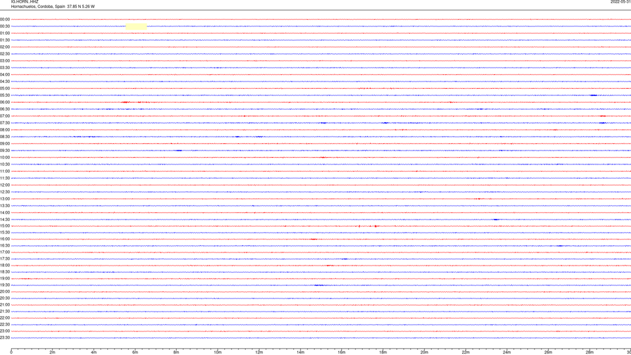The image size is (631, 355).
Task: Select the 01:30 row time label
Action: tap(5, 40)
